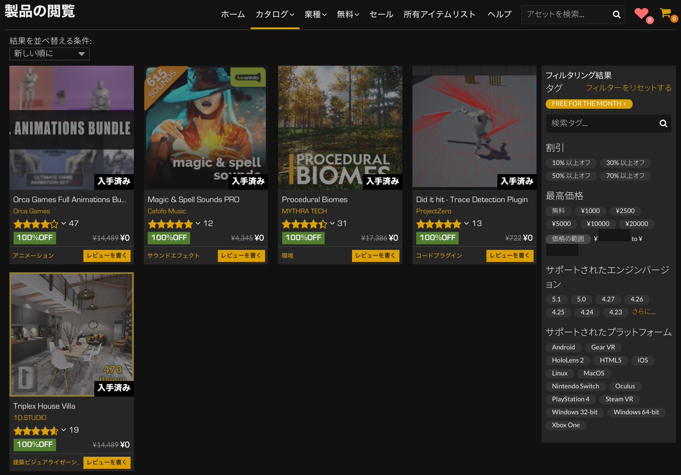Open the shopping cart icon
Image resolution: width=681 pixels, height=475 pixels.
tap(666, 13)
